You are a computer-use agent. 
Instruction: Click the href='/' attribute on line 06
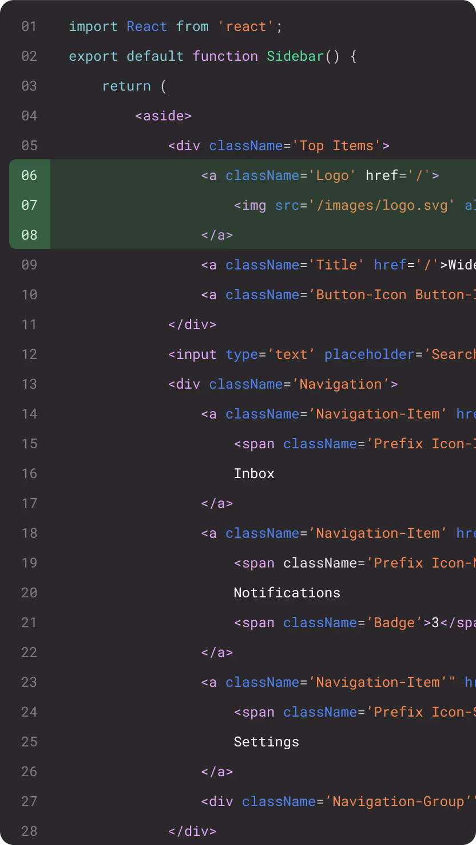coord(402,175)
